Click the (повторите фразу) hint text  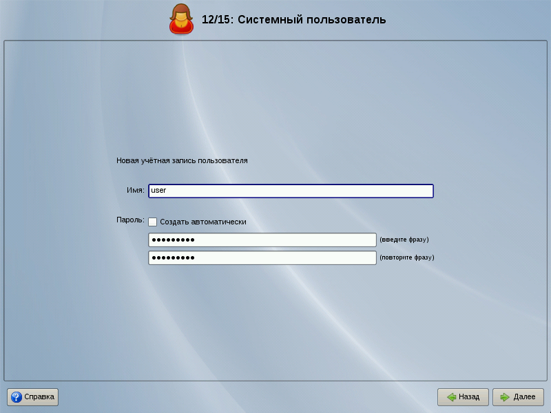click(x=407, y=257)
